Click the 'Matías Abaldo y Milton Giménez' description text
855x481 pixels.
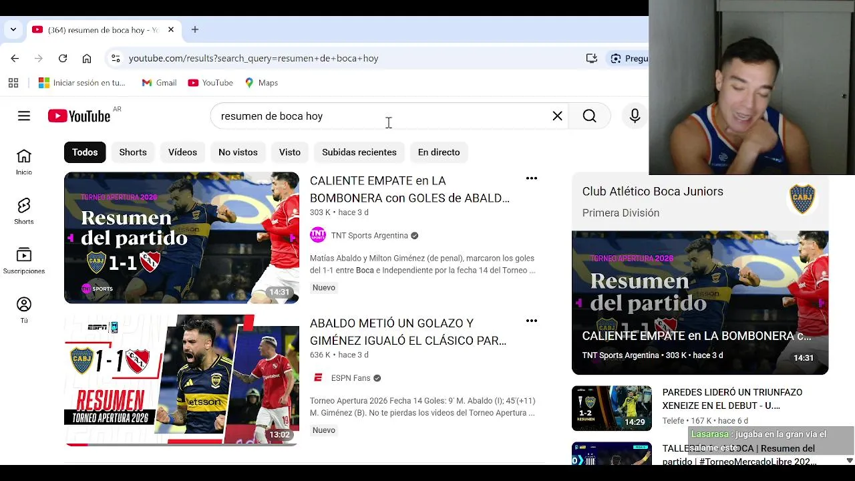(422, 265)
